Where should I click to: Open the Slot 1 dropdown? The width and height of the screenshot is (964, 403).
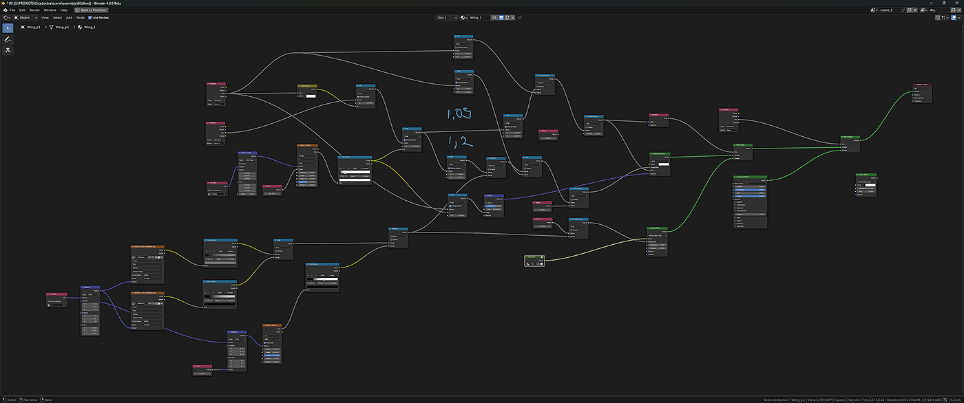(x=446, y=17)
